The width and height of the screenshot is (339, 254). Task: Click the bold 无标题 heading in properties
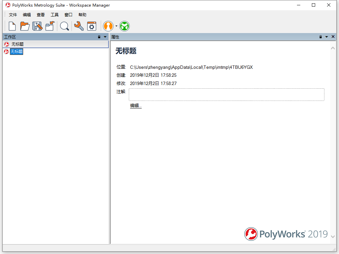point(126,51)
